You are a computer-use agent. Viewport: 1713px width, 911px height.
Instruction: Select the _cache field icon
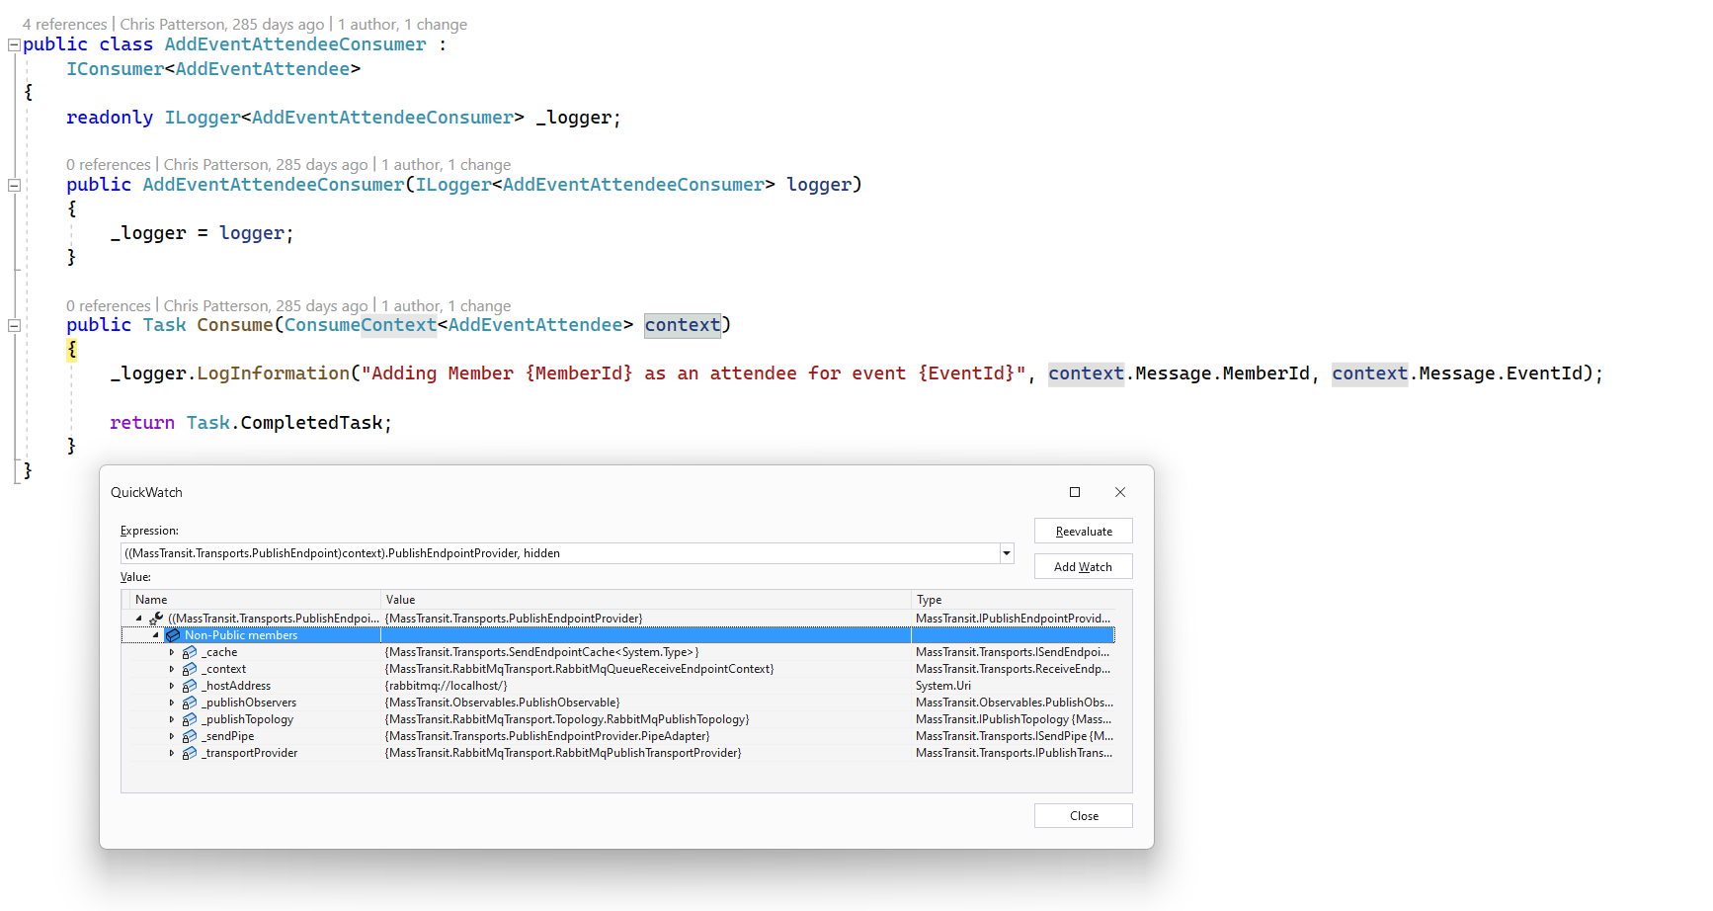[191, 652]
